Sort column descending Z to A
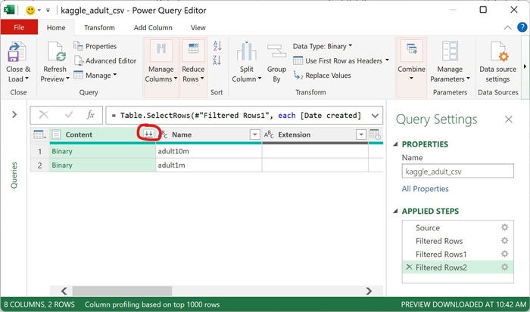Viewport: 530px width, 312px height. [217, 60]
